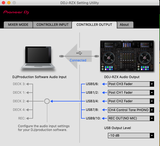Viewport: 160px width, 146px height.
Task: Click the blue arrow beside USB1/2
Action: [x=104, y=93]
